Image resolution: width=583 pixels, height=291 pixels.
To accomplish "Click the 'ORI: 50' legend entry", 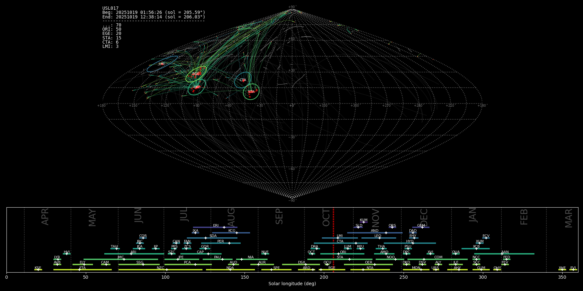I will [112, 29].
